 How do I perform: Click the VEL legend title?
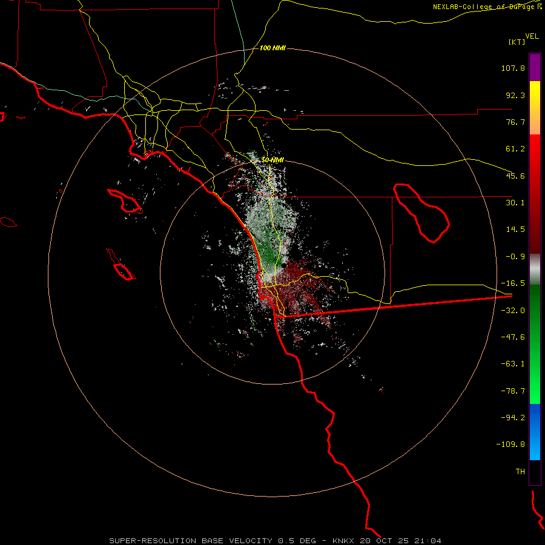pyautogui.click(x=532, y=36)
